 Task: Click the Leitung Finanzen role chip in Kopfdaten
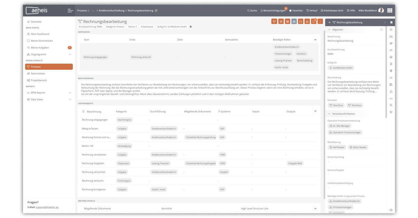pos(283,60)
